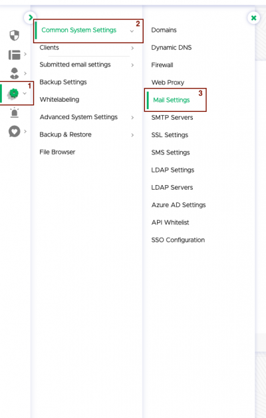Open File Browser link

coord(57,152)
